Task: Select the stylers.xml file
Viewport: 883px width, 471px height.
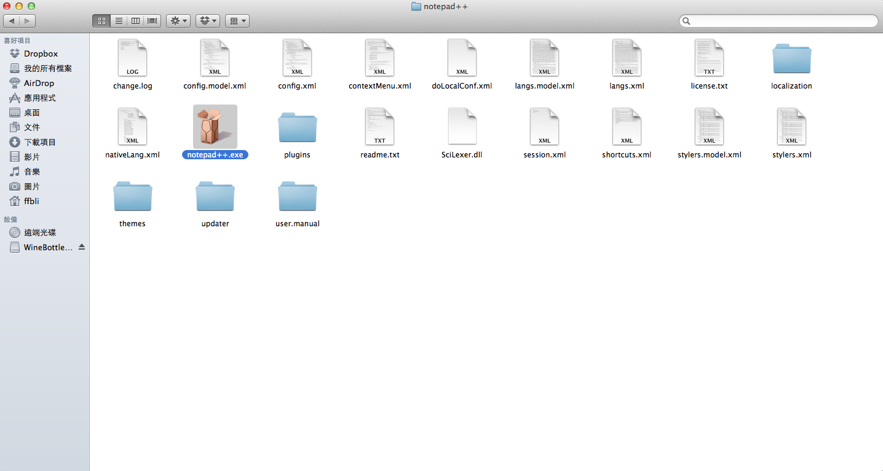Action: [x=791, y=127]
